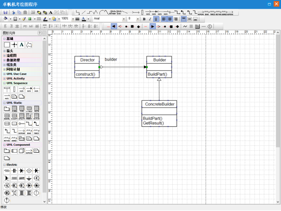Click the UML Component group header
Screen dimensions: 281x211
(x=22, y=145)
